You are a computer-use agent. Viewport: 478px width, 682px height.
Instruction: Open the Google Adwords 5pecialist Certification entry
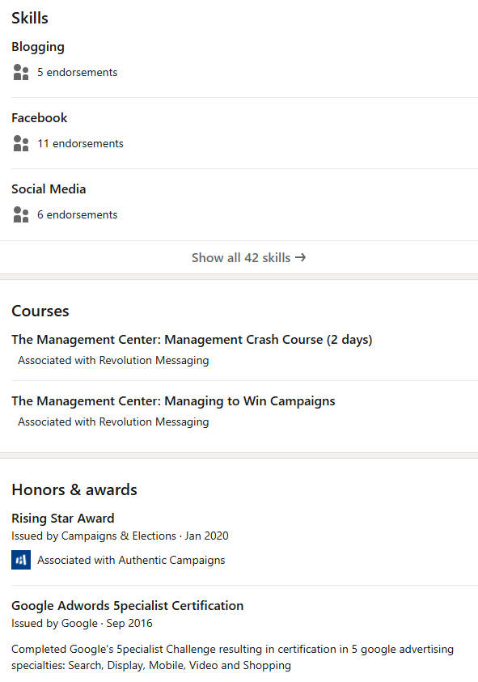(x=128, y=606)
